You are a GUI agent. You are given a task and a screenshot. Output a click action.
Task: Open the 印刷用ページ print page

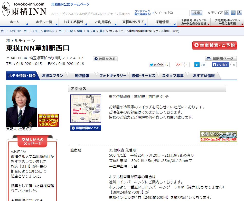[221, 59]
